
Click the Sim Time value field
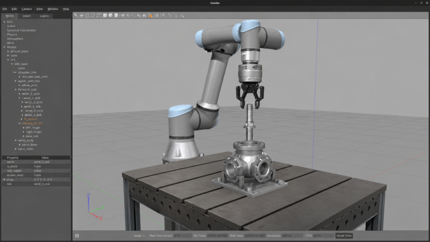click(x=217, y=235)
